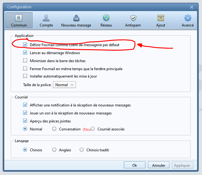Enable Fermer Foxmail en même temps checkbox

[x=25, y=69]
